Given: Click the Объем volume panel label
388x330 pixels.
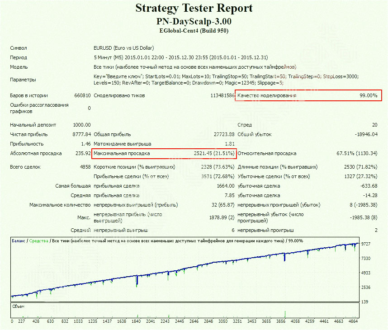Looking at the screenshot, I should [19, 306].
